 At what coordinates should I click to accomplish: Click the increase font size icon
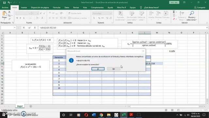click(x=41, y=13)
